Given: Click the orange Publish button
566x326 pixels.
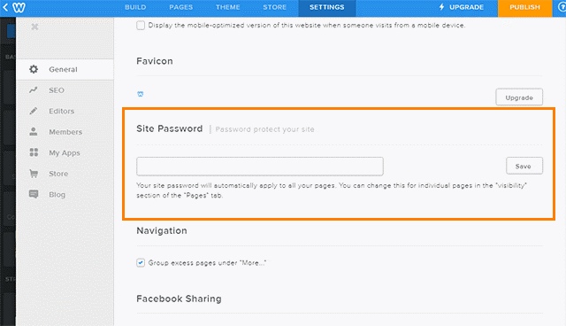Looking at the screenshot, I should (x=524, y=8).
